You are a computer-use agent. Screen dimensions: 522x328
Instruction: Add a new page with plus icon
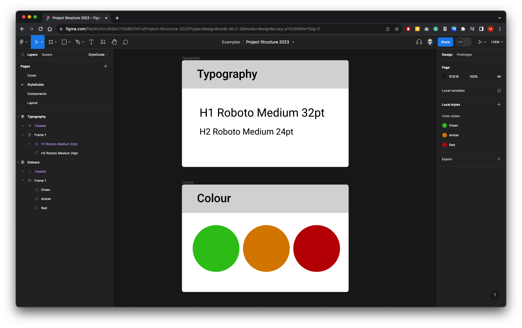tap(105, 66)
